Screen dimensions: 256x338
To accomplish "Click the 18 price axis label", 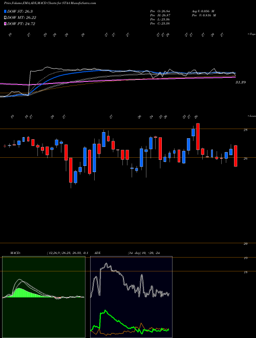I will click(245, 272).
